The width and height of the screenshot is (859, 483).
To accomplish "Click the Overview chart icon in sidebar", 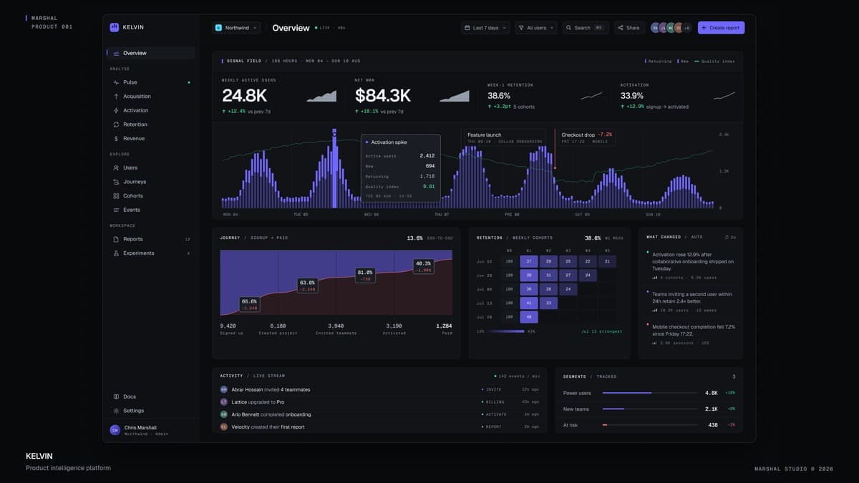I will [116, 54].
